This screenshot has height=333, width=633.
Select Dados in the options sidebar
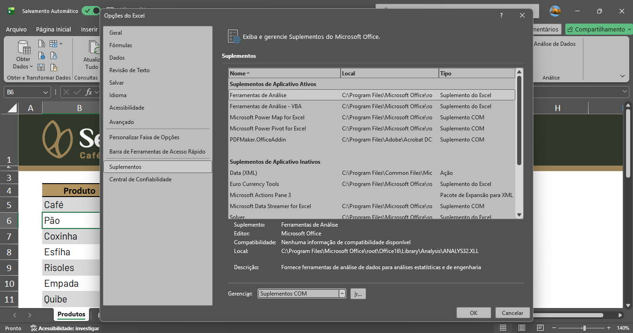pos(158,58)
